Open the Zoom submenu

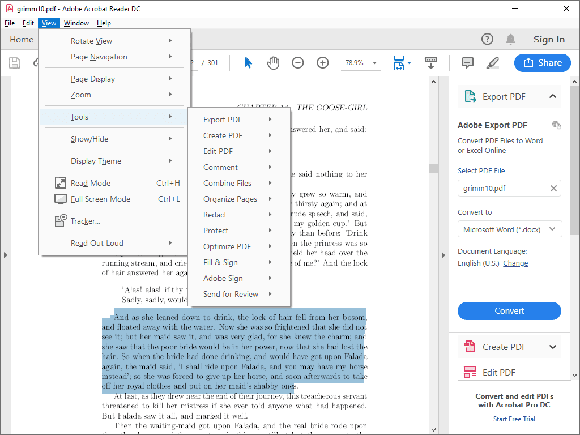pyautogui.click(x=114, y=95)
